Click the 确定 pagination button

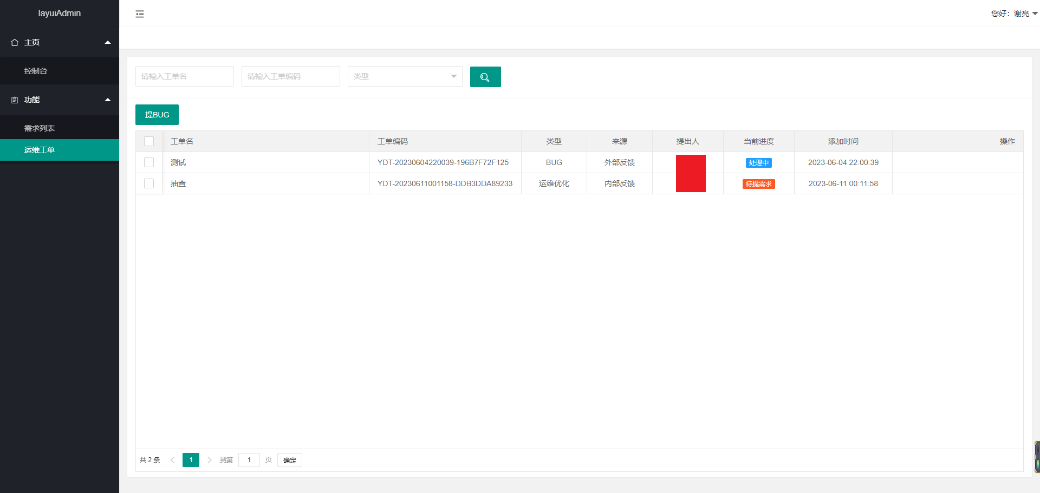click(290, 460)
